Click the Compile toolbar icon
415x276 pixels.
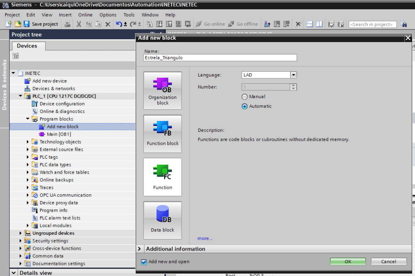pos(150,24)
